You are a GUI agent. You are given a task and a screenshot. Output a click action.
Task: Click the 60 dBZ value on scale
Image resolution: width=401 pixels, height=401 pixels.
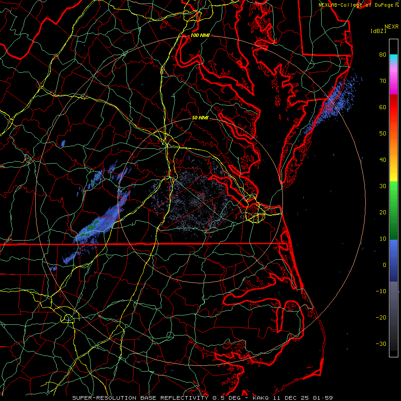(383, 107)
